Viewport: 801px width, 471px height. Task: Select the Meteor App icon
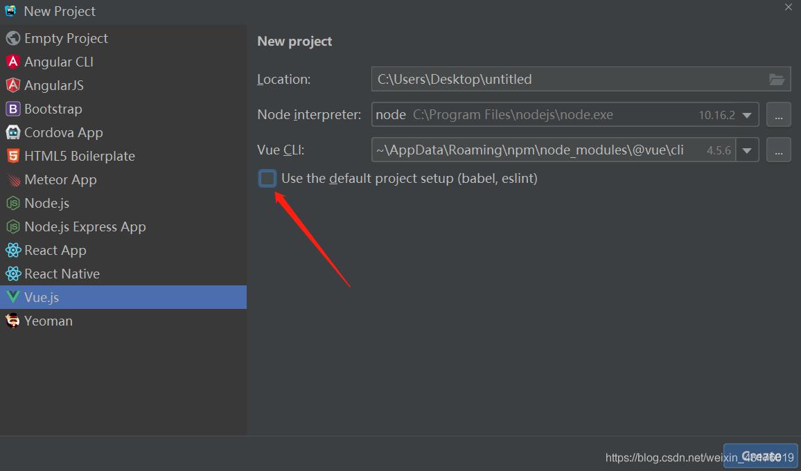(12, 179)
